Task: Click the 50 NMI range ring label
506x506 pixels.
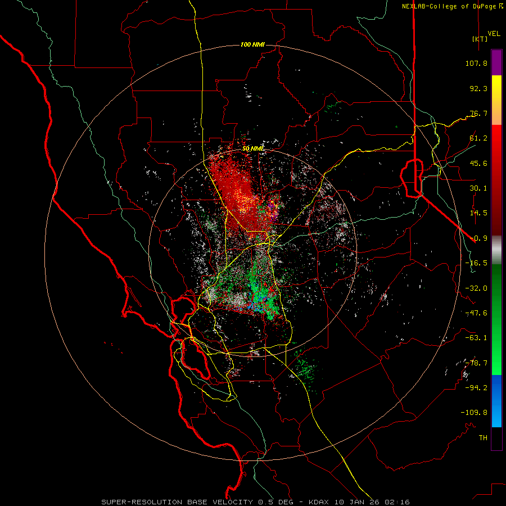Action: point(252,149)
